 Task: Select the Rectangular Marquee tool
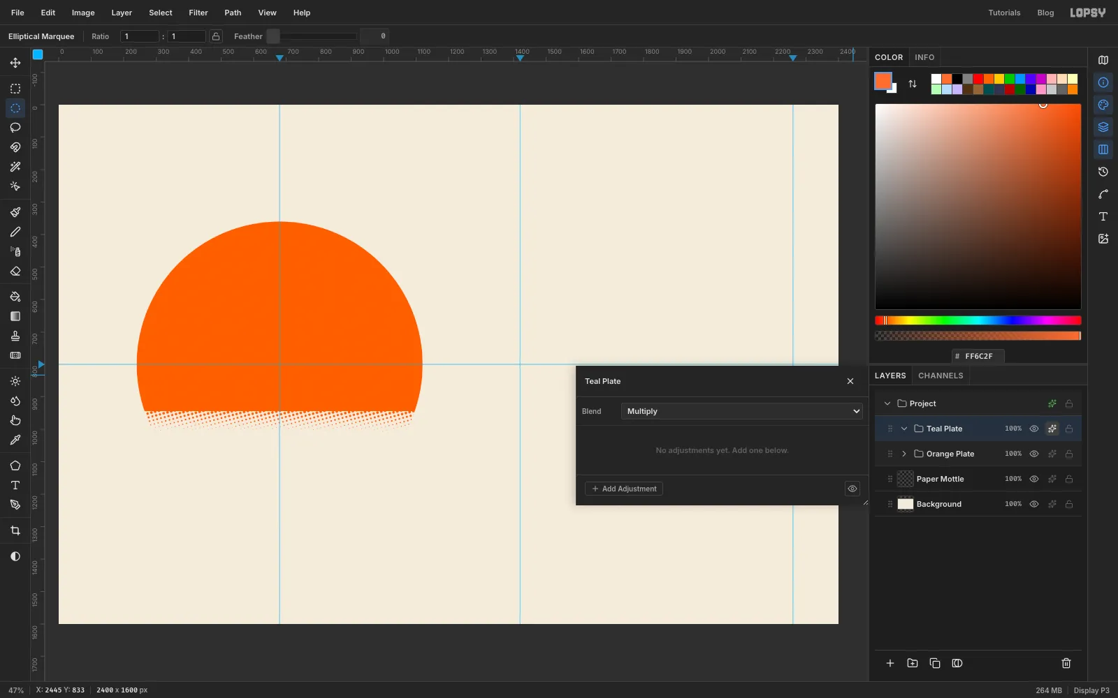[x=15, y=89]
